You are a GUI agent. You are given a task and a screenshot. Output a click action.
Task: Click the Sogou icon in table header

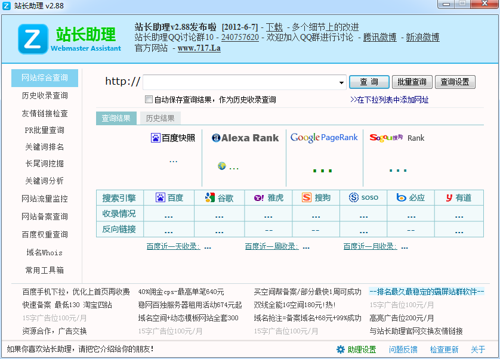(306, 197)
